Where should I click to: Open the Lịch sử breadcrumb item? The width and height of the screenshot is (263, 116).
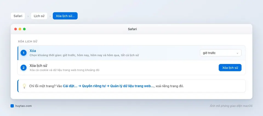(x=39, y=16)
